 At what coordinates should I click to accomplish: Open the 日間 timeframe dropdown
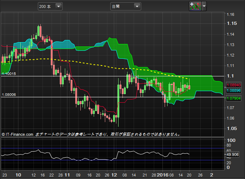pyautogui.click(x=126, y=6)
